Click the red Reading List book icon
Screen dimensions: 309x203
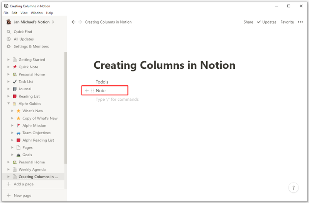15,96
